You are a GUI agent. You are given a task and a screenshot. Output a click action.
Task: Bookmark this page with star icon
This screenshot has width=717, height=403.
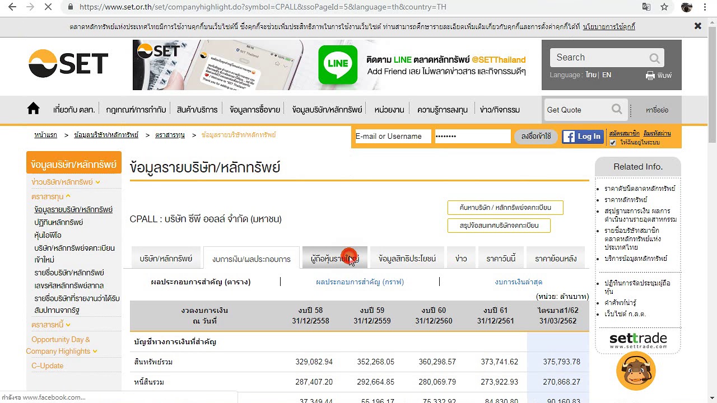tap(664, 7)
